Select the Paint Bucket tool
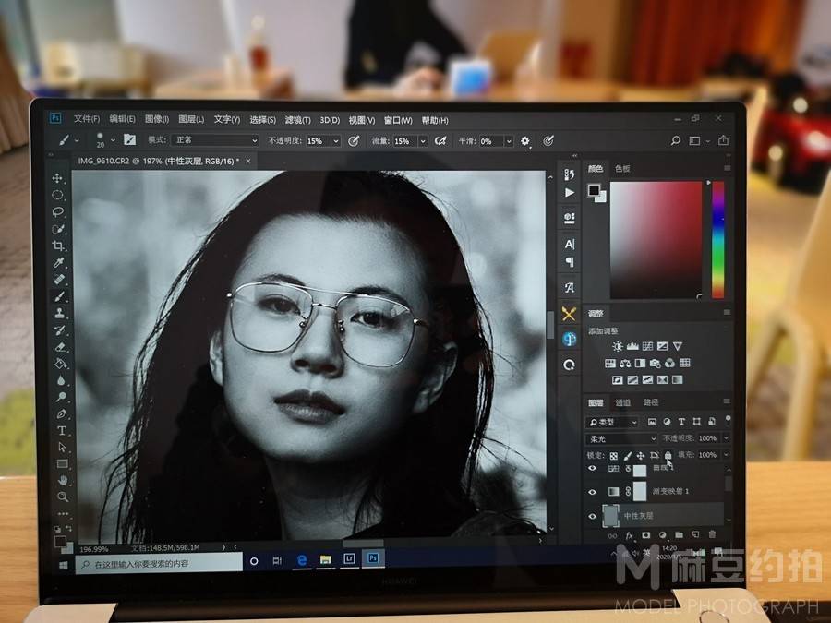Image resolution: width=831 pixels, height=623 pixels. point(61,364)
